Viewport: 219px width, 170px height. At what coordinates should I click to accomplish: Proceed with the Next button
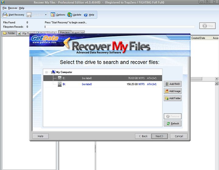(x=159, y=136)
